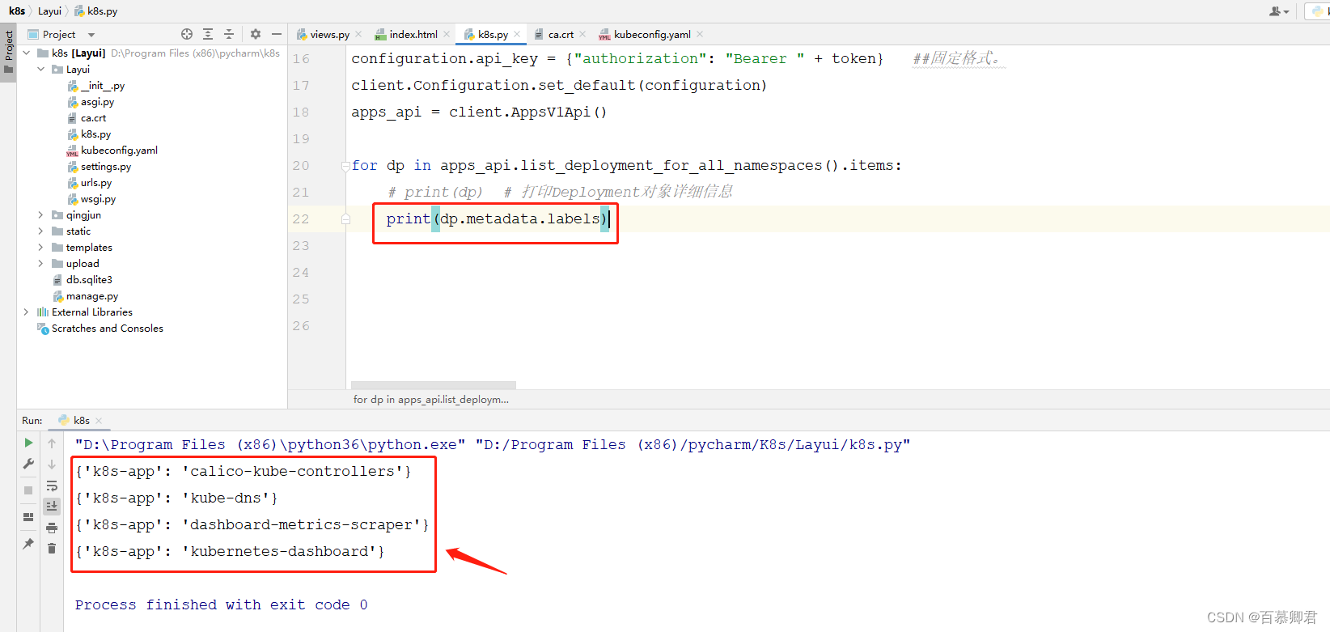1330x632 pixels.
Task: Print the console output
Action: point(52,528)
